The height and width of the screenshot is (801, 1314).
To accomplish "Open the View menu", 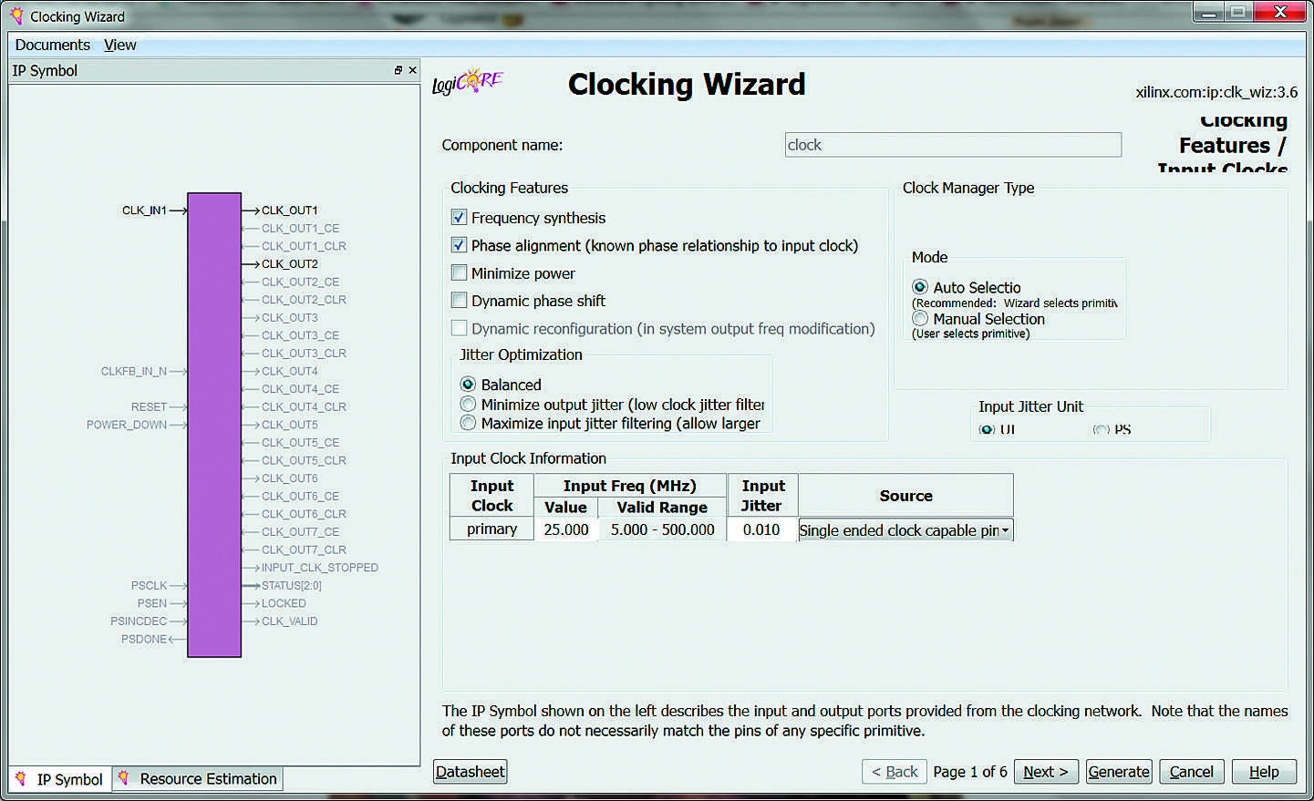I will coord(119,45).
